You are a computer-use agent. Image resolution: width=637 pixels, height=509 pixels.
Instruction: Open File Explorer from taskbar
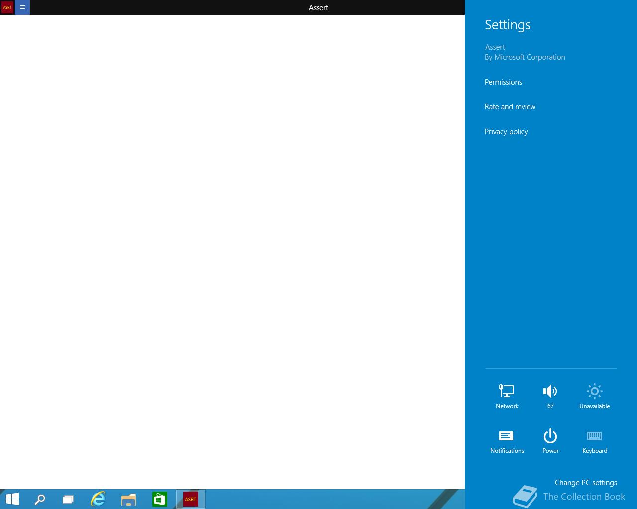129,499
